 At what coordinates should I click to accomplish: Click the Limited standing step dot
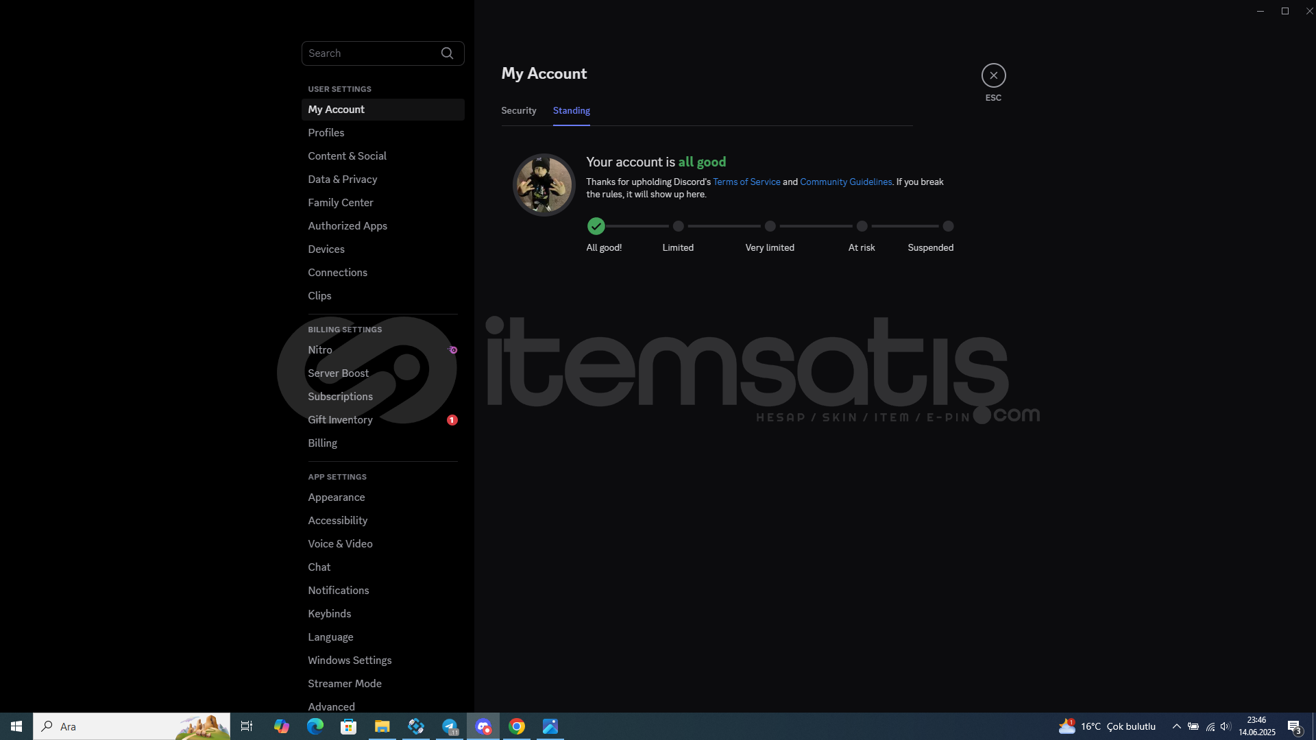[678, 226]
